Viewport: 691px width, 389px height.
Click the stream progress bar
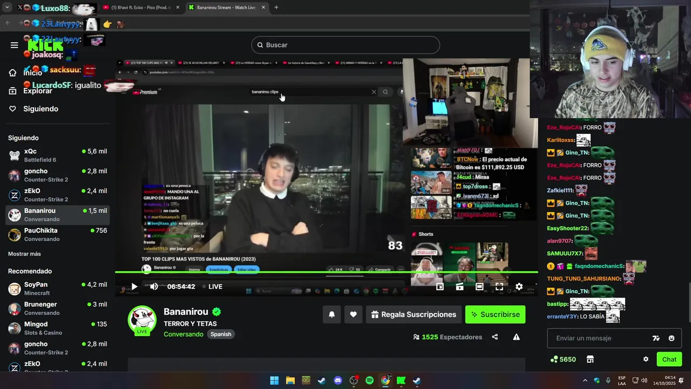click(x=327, y=272)
